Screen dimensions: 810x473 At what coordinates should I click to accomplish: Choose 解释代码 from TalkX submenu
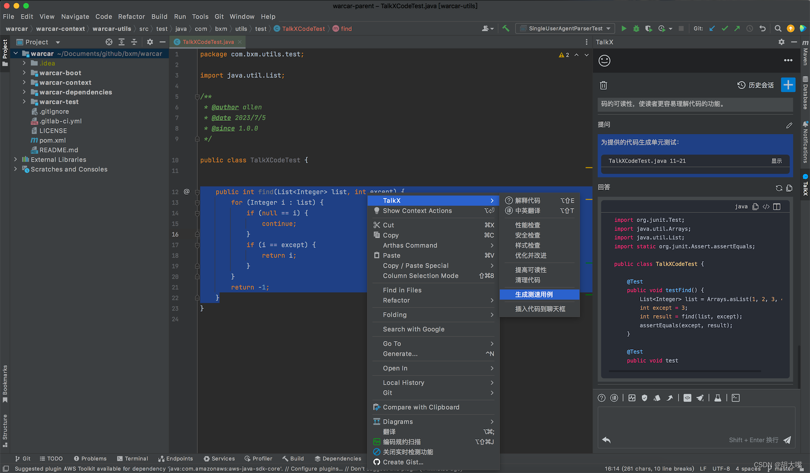click(x=540, y=200)
